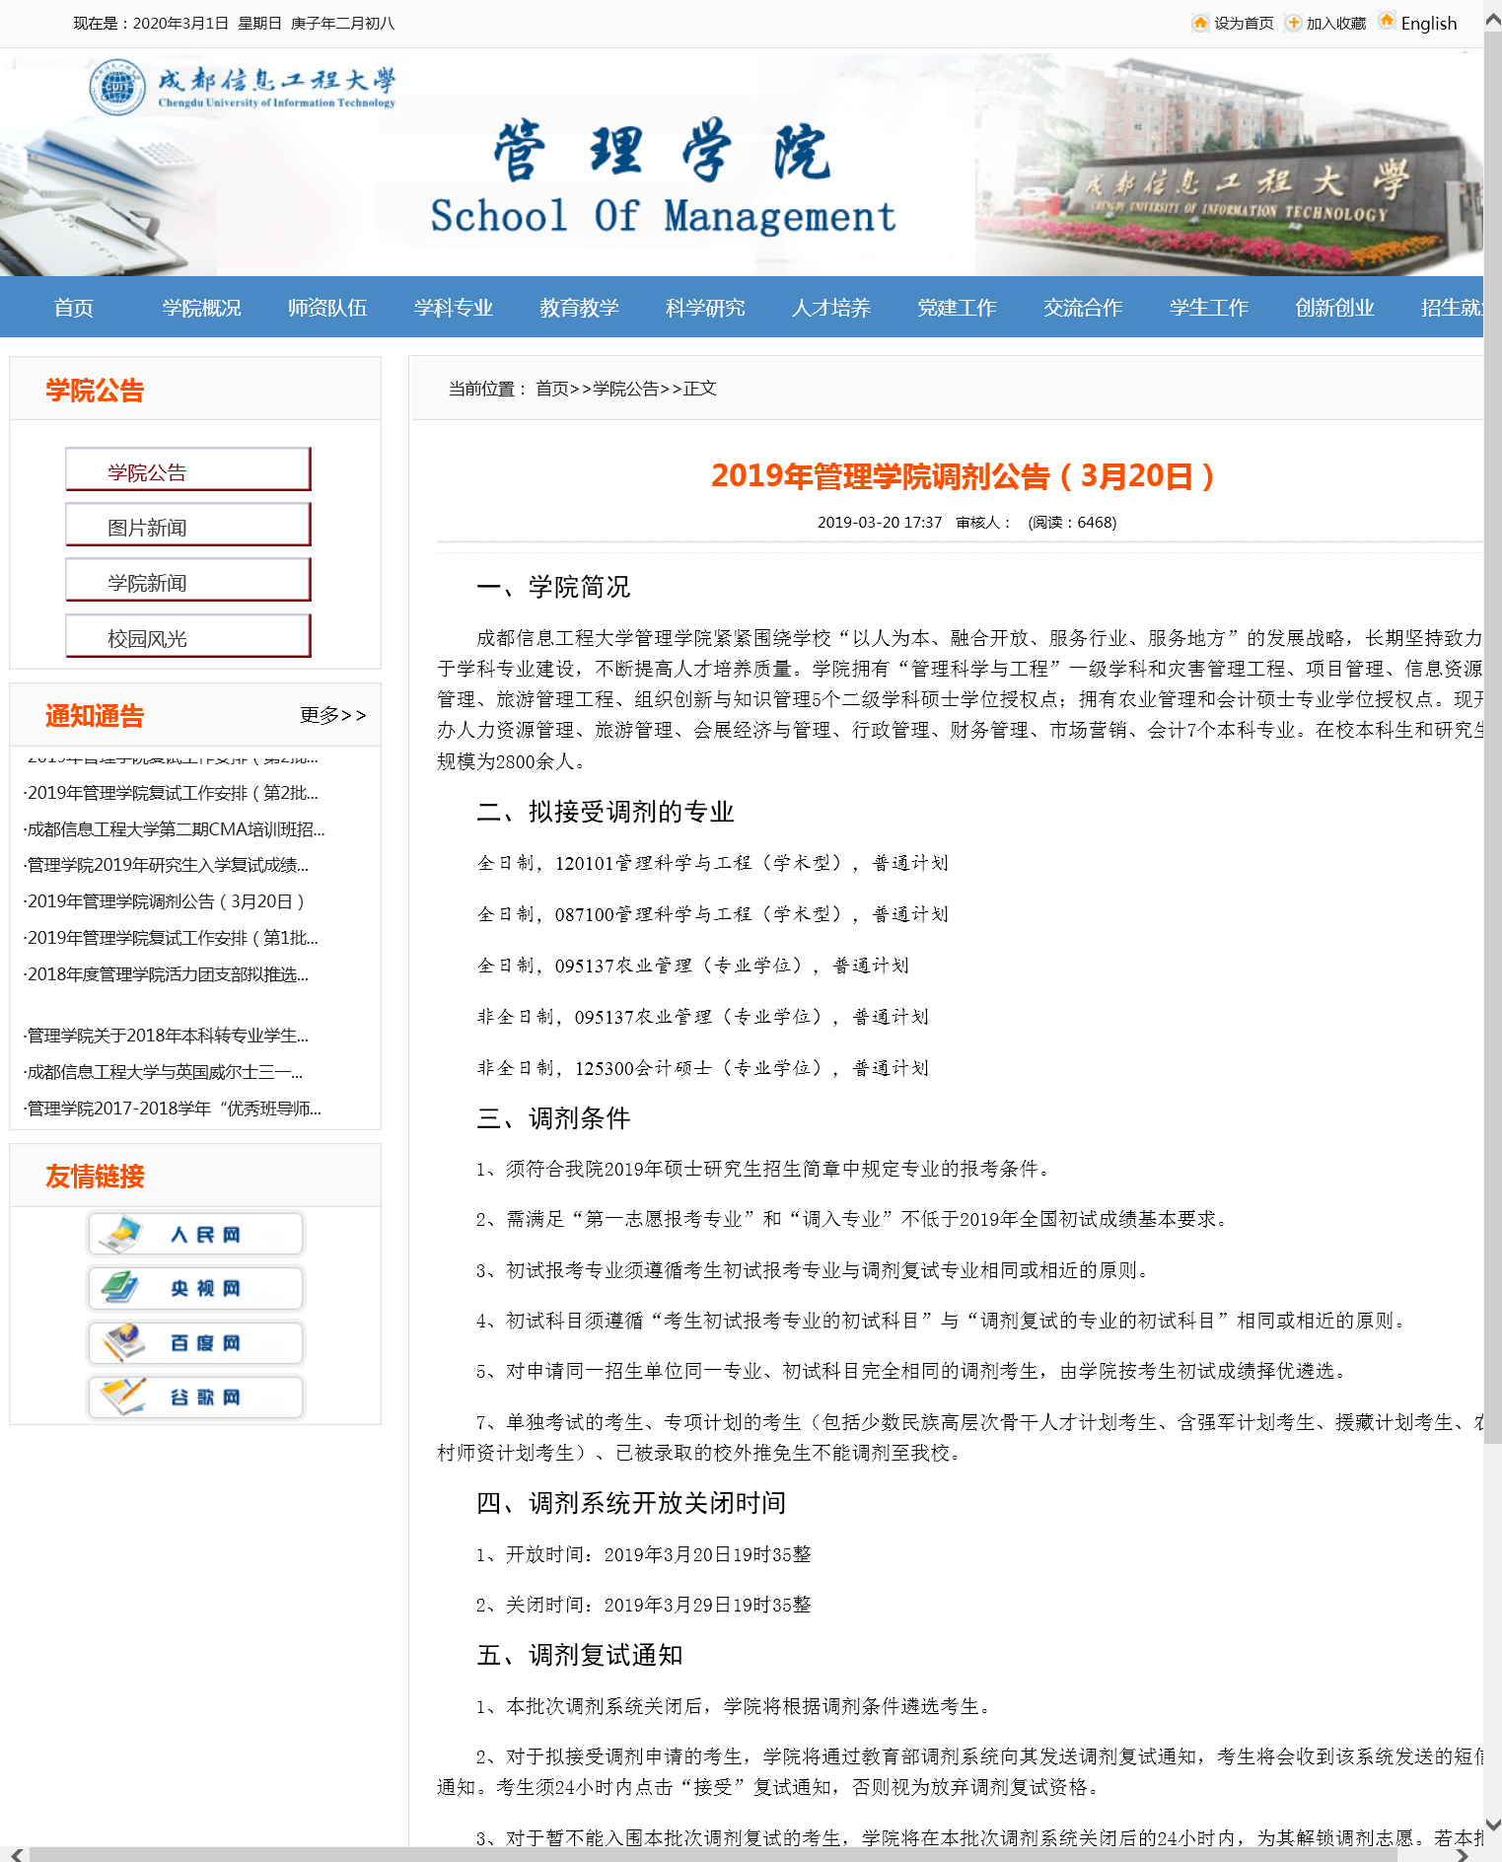Screen dimensions: 1502x1862
Task: Click the icon beside English
Action: pos(1387,21)
